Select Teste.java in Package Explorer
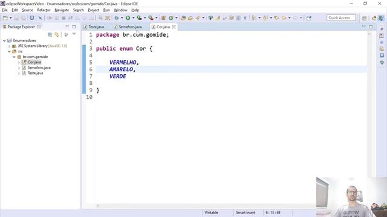Viewport: 387px width, 217px height. point(35,73)
